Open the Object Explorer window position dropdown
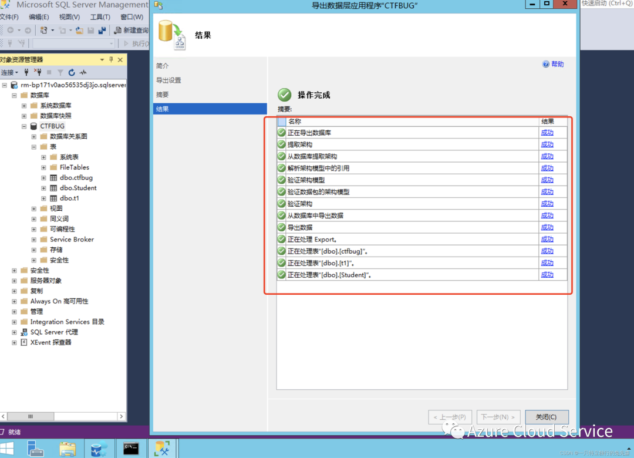634x458 pixels. click(x=102, y=60)
